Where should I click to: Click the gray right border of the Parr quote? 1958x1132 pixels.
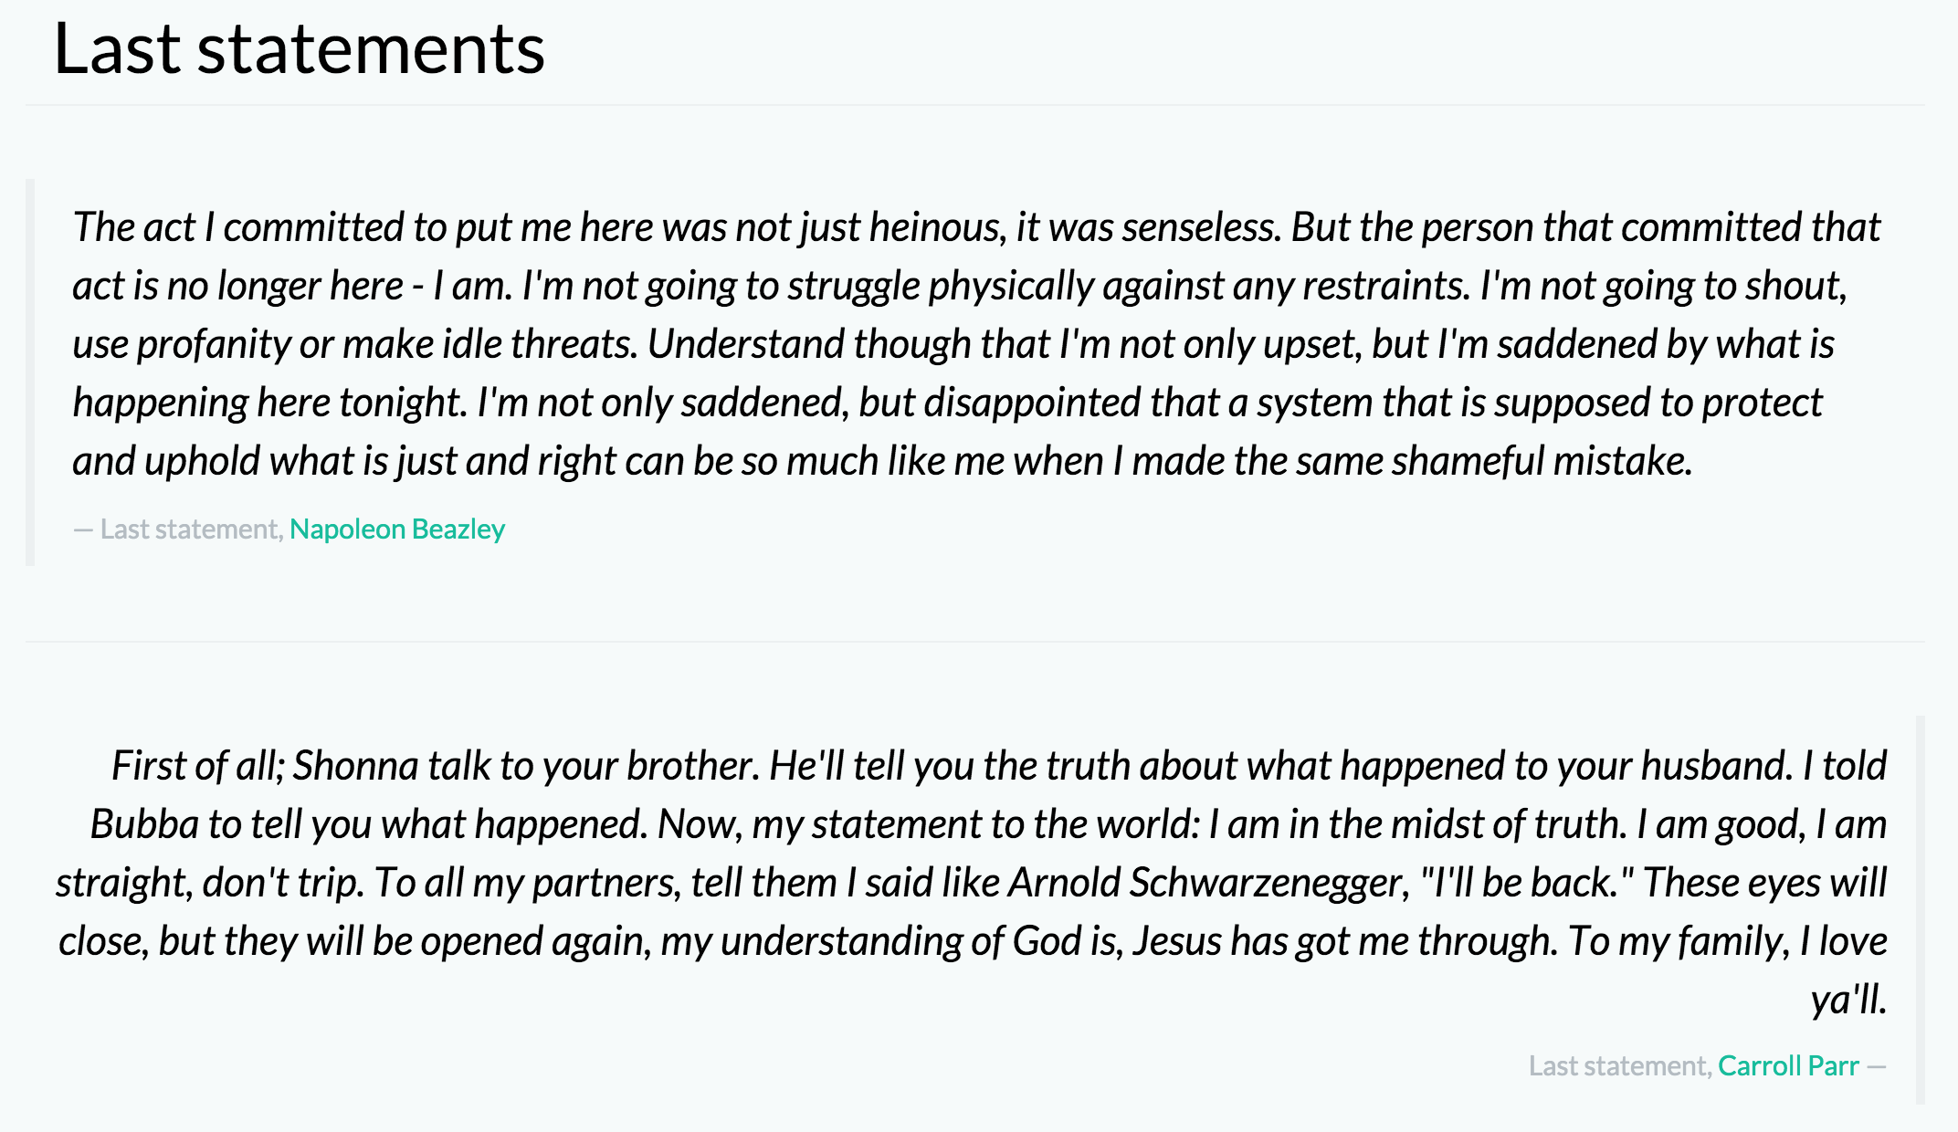[1920, 910]
